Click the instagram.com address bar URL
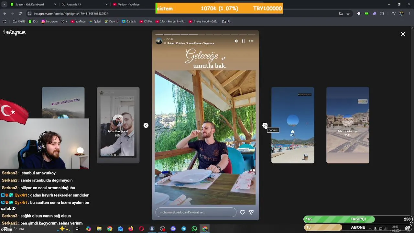The width and height of the screenshot is (414, 233). (x=71, y=14)
